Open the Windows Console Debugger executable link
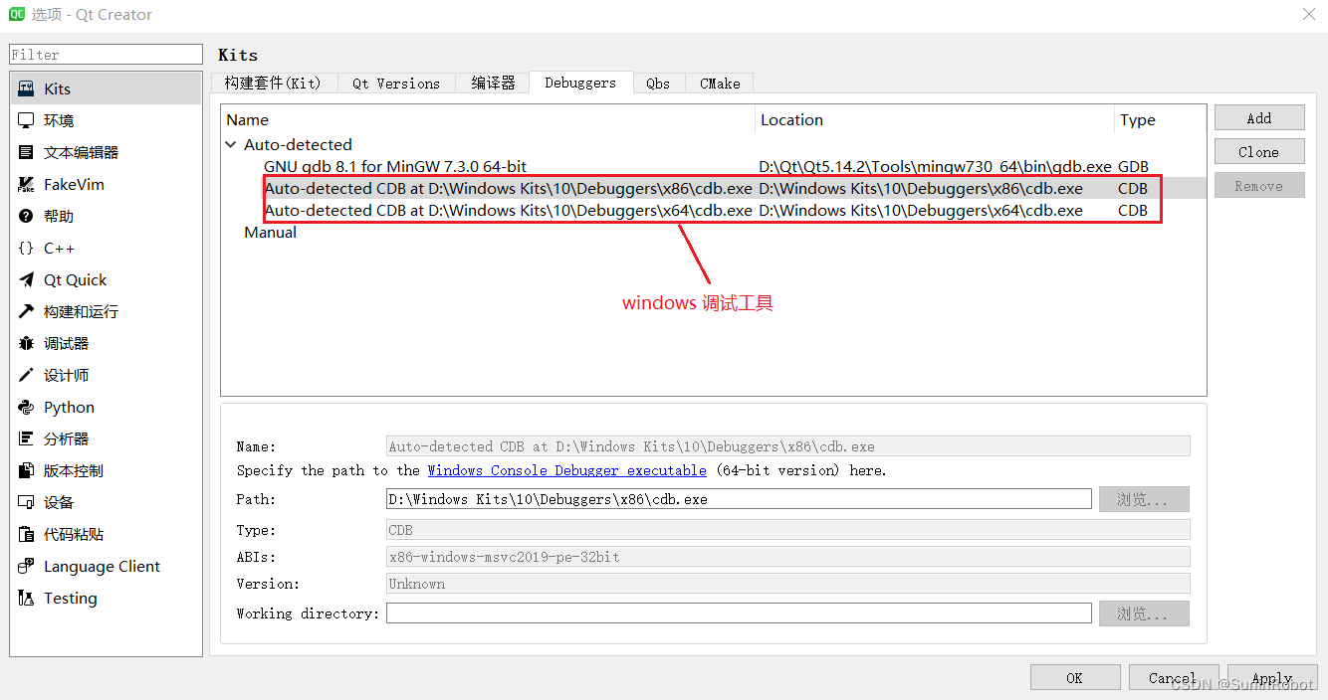The image size is (1328, 700). pyautogui.click(x=567, y=470)
